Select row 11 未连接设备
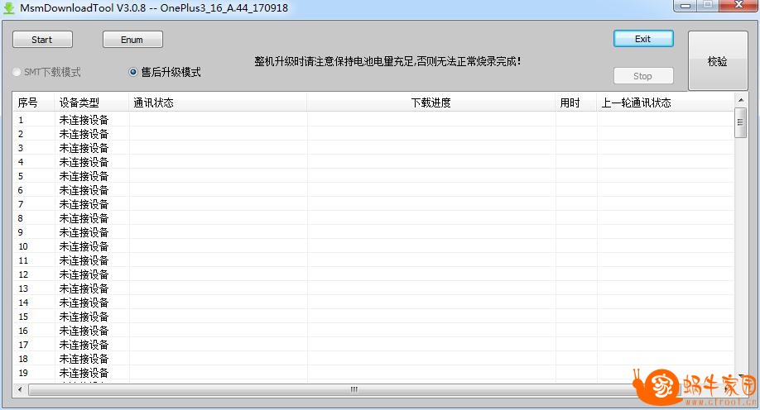 click(373, 260)
